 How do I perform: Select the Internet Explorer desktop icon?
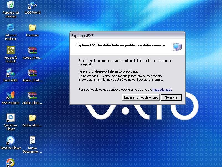click(x=11, y=28)
